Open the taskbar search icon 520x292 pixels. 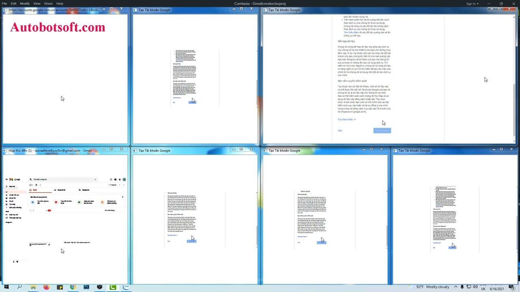(19, 288)
